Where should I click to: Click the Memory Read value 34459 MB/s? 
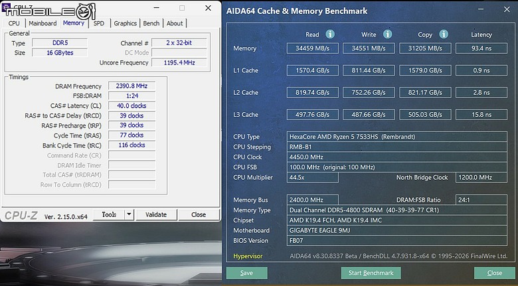pyautogui.click(x=313, y=48)
